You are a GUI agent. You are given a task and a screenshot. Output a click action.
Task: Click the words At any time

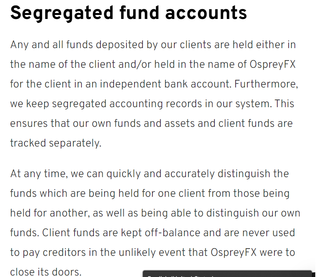click(39, 174)
